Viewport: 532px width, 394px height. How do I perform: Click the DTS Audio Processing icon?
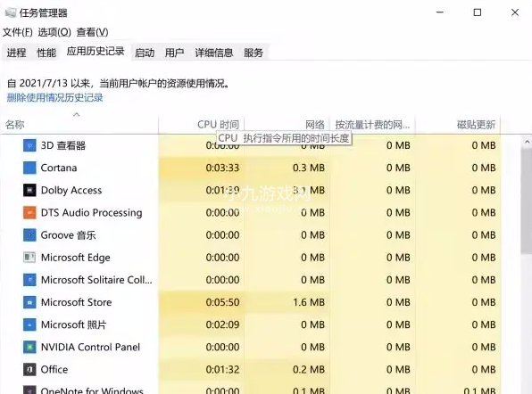[29, 212]
